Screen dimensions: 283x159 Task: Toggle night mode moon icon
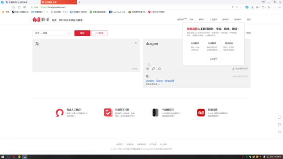(269, 7)
